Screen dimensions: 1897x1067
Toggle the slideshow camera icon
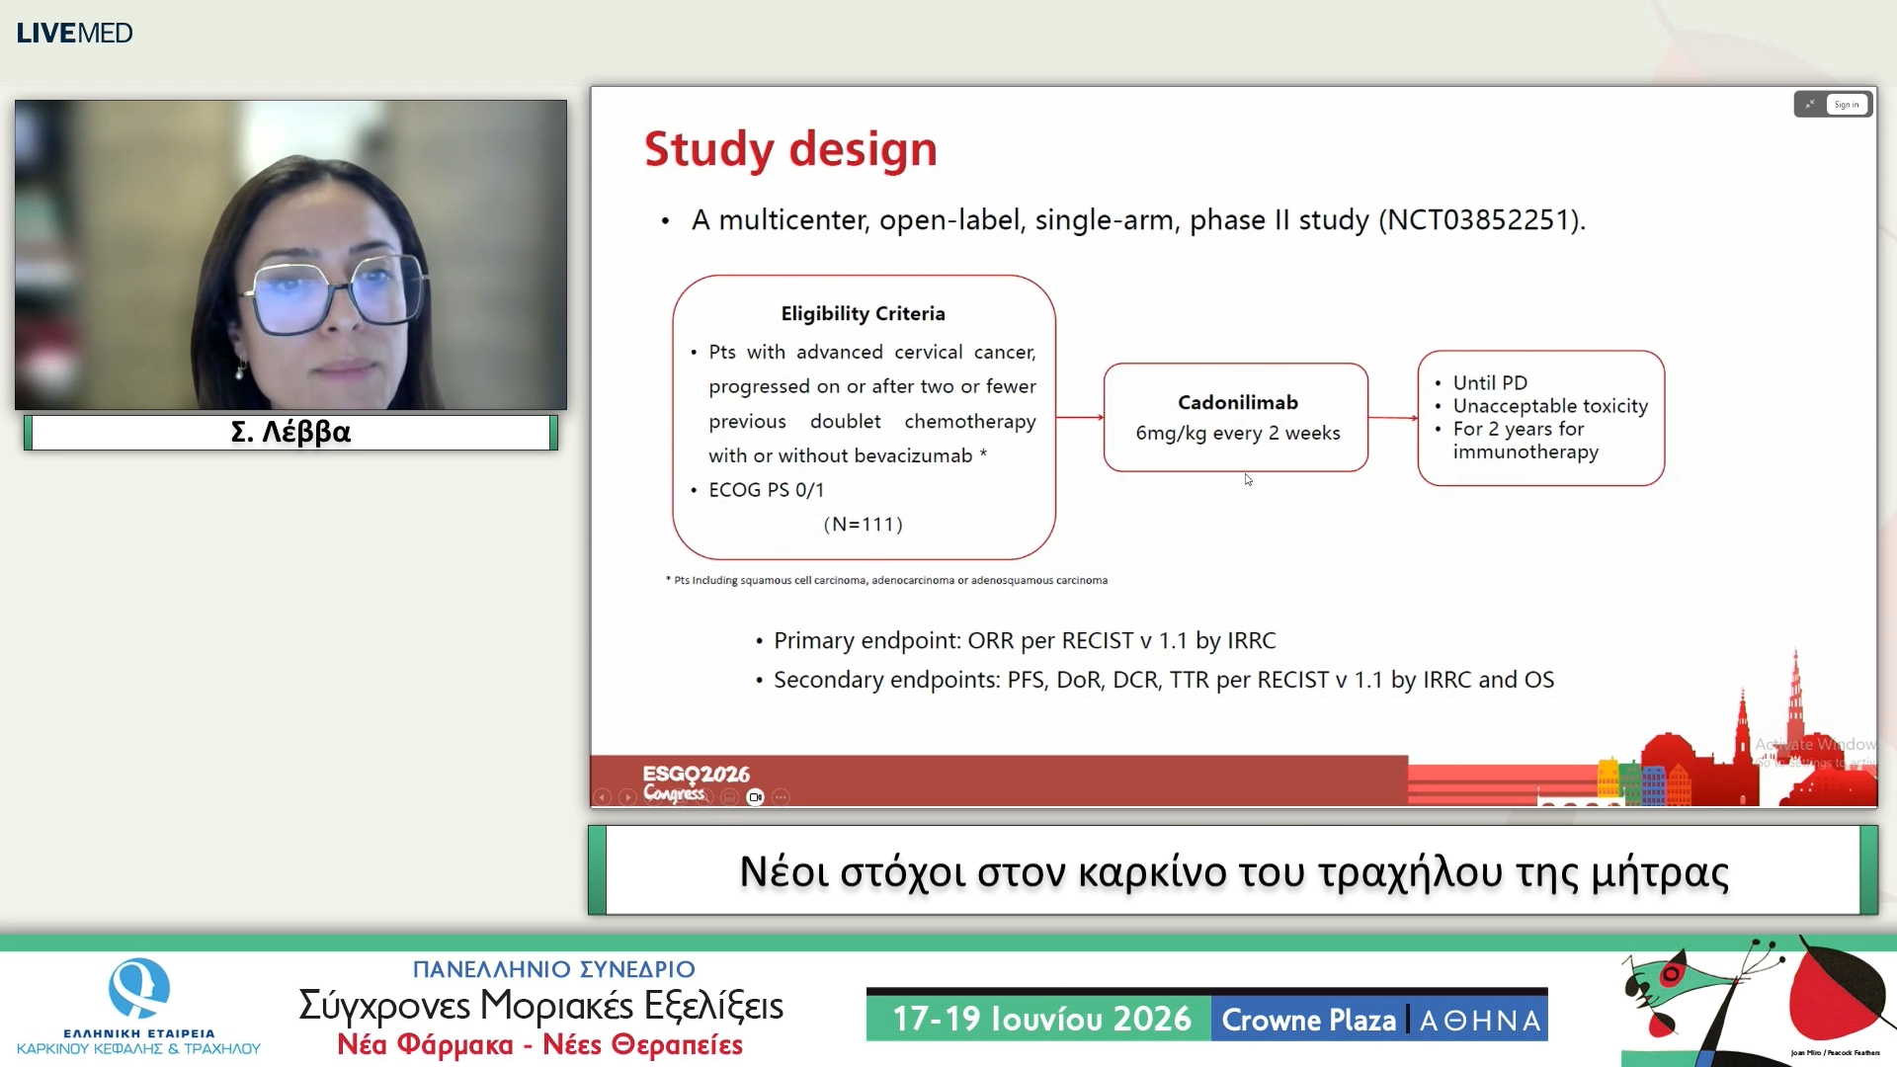tap(756, 797)
